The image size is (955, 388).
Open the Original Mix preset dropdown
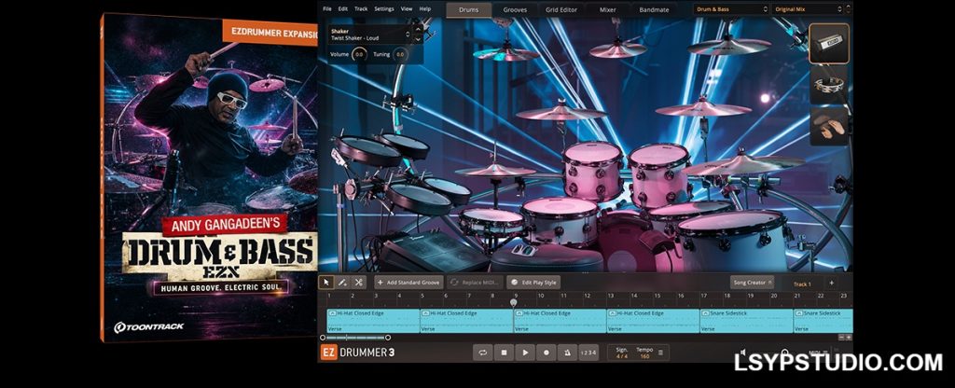point(808,9)
